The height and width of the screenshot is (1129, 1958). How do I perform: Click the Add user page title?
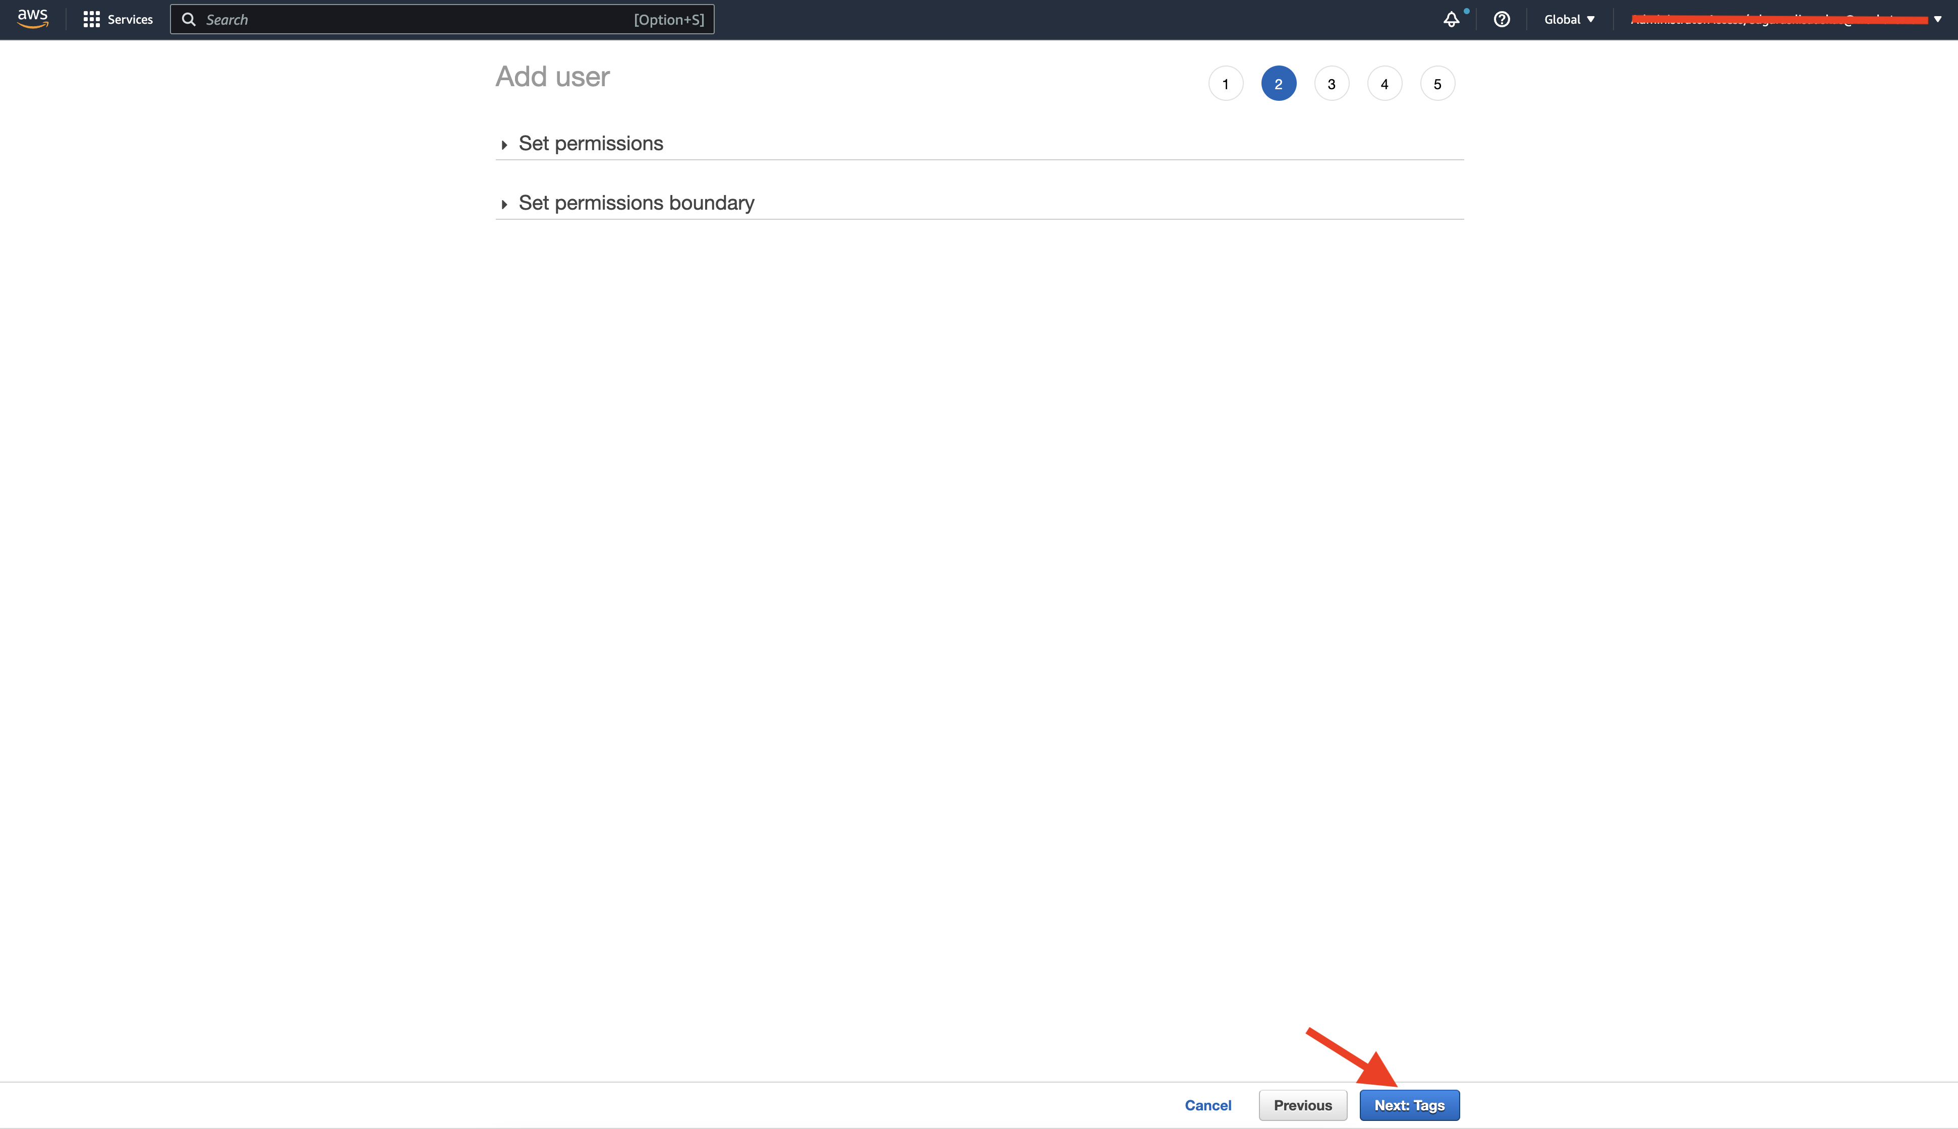(x=552, y=76)
